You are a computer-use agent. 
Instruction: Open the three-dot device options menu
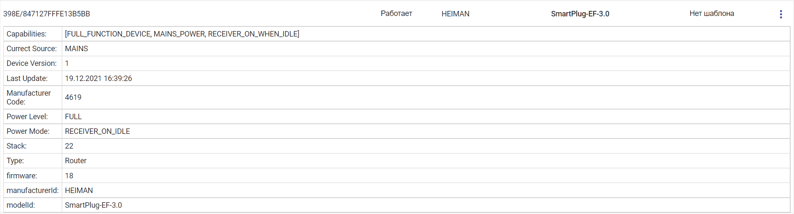pyautogui.click(x=781, y=14)
